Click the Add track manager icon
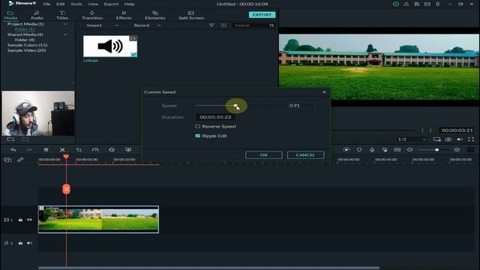The image size is (480, 270). click(x=7, y=160)
